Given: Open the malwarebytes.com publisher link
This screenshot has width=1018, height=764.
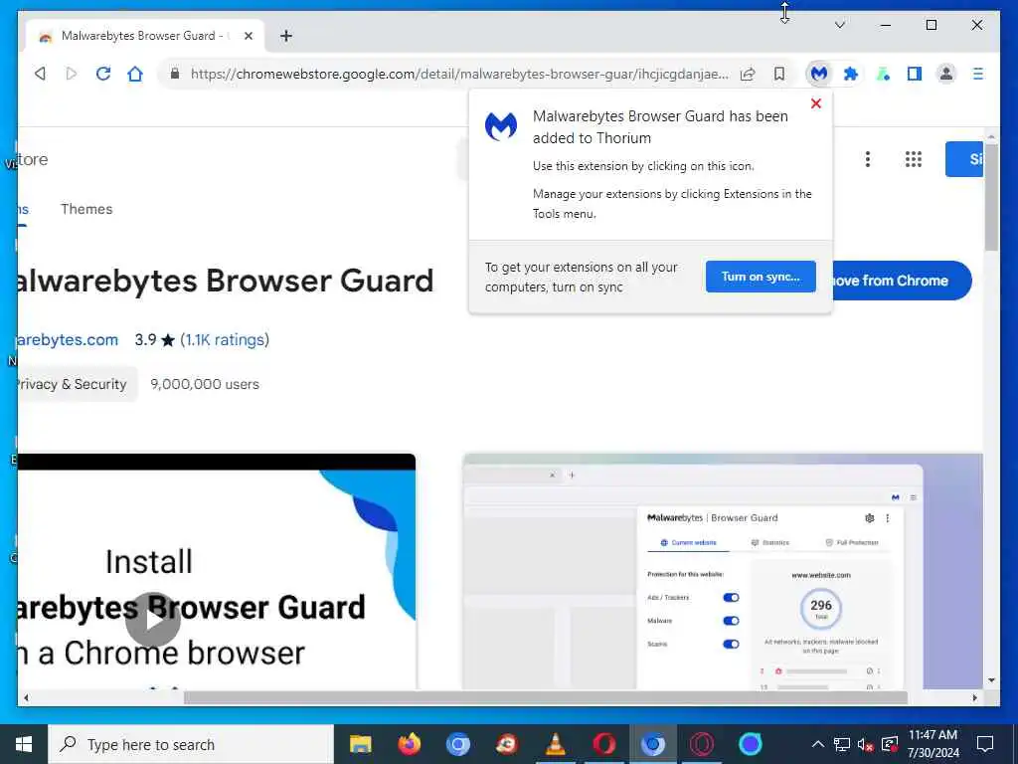Looking at the screenshot, I should pos(68,340).
